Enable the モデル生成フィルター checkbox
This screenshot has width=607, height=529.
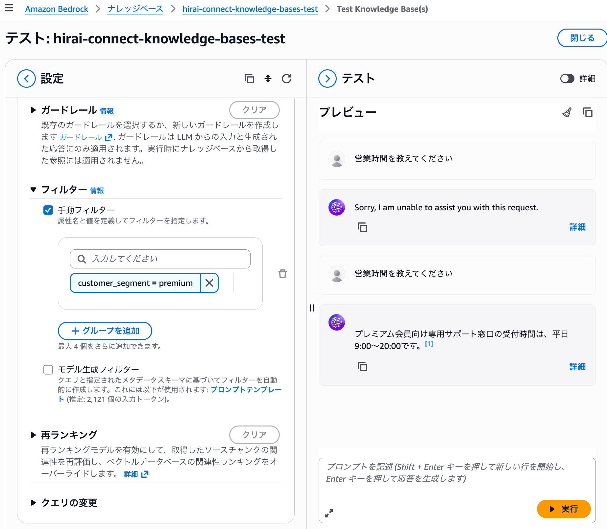point(48,370)
